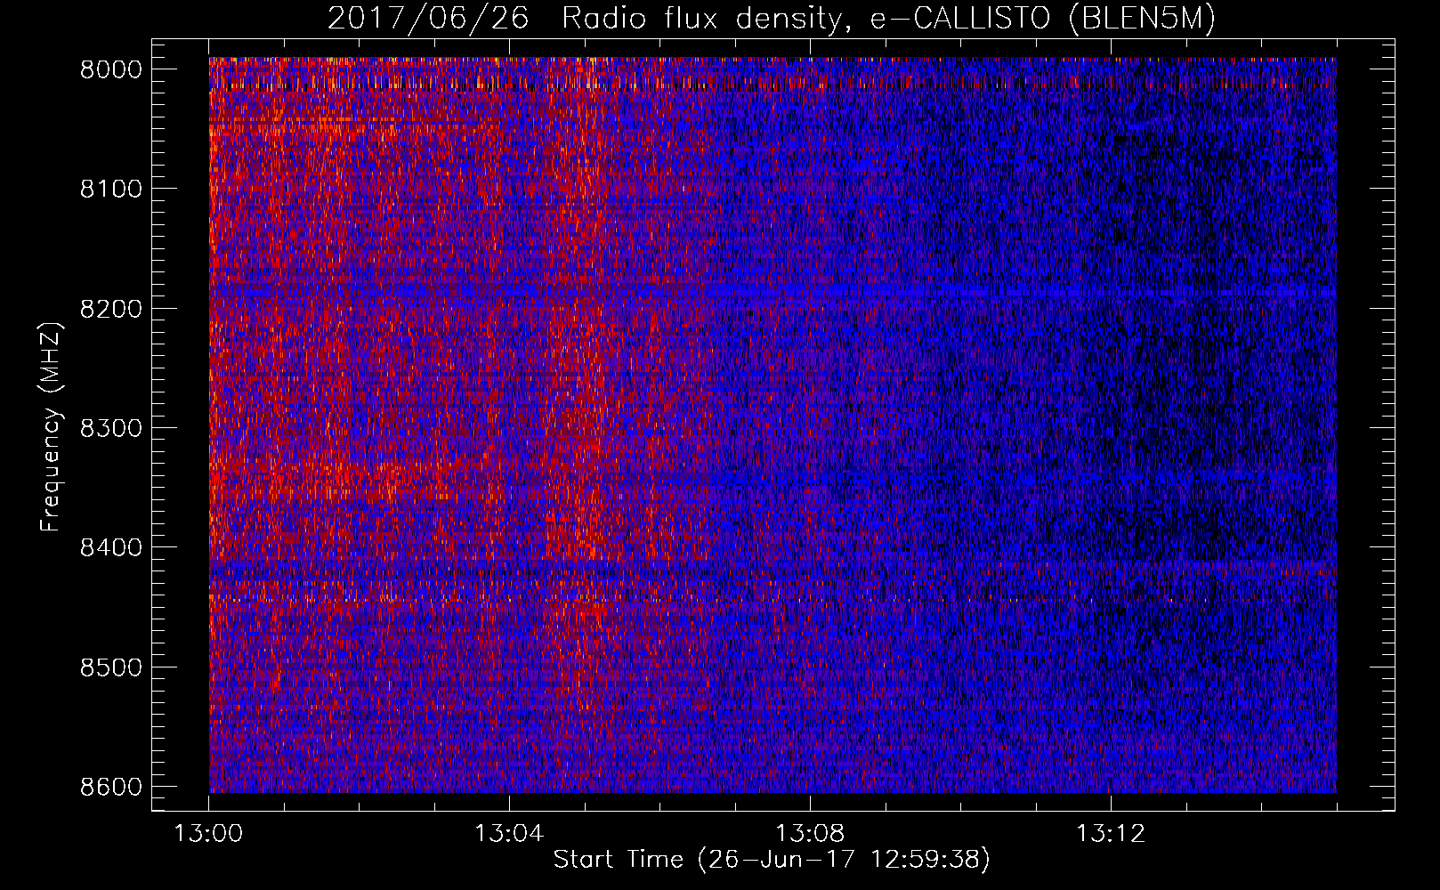The height and width of the screenshot is (890, 1440).
Task: Click the 13:00 time axis label
Action: [x=208, y=834]
